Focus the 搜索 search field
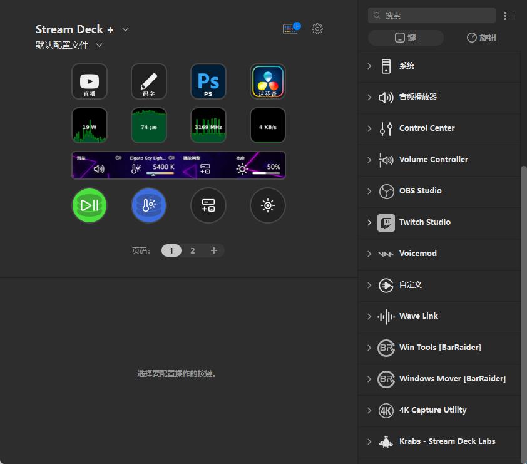This screenshot has height=464, width=527. (431, 16)
